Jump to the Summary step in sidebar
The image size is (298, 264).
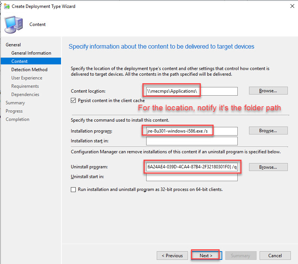tap(15, 103)
